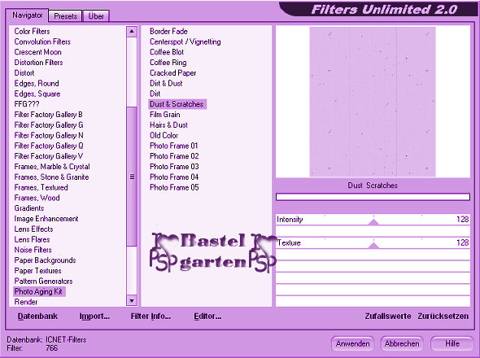Select Paper Backgrounds category
The width and height of the screenshot is (480, 358).
point(45,260)
